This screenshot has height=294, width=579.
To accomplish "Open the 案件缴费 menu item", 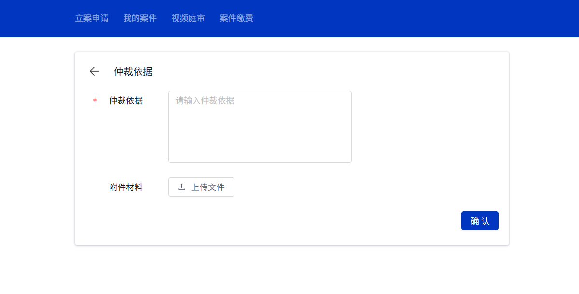I will [x=236, y=18].
